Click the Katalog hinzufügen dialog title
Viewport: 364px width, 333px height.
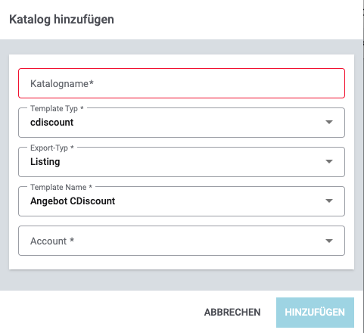coord(61,20)
